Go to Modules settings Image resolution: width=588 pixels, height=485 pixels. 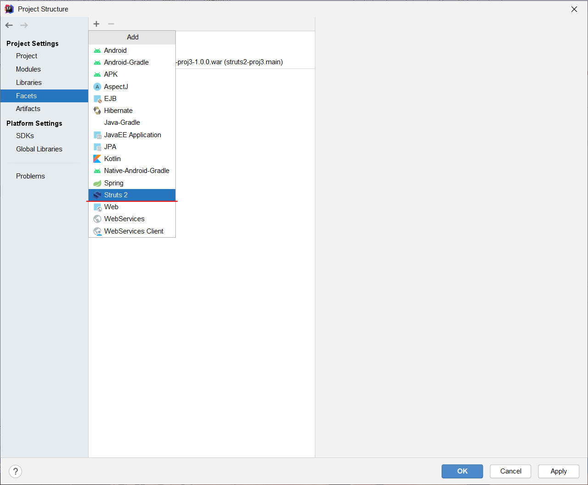pyautogui.click(x=44, y=69)
